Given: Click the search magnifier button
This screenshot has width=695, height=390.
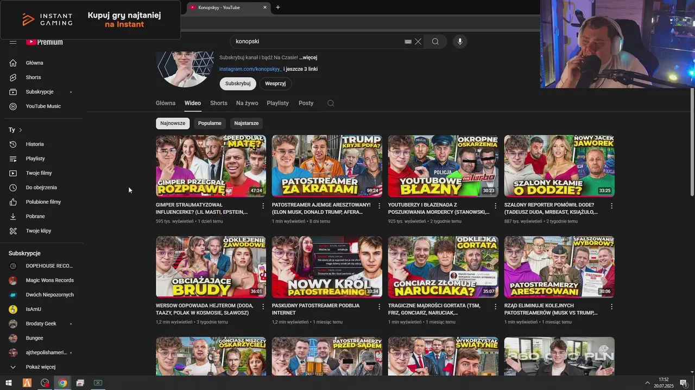Looking at the screenshot, I should coord(435,42).
